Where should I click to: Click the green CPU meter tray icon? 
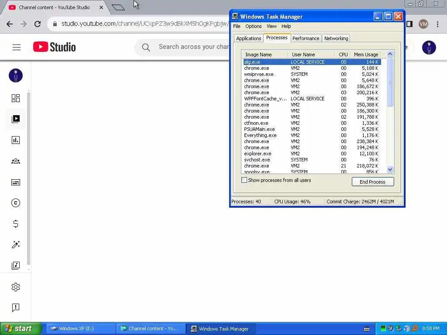[x=383, y=328]
